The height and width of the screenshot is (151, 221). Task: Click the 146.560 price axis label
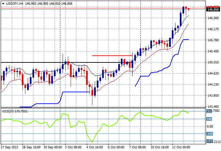[x=213, y=18]
